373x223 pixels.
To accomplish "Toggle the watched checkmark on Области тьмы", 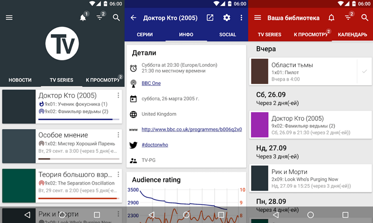I will (364, 71).
